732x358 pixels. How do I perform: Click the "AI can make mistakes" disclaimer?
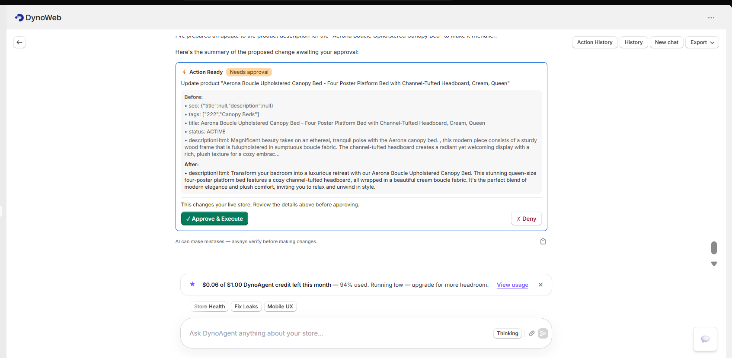pos(246,241)
